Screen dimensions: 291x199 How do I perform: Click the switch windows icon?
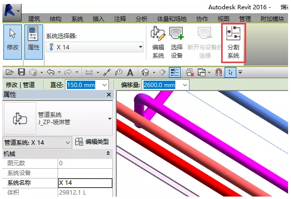(202, 72)
